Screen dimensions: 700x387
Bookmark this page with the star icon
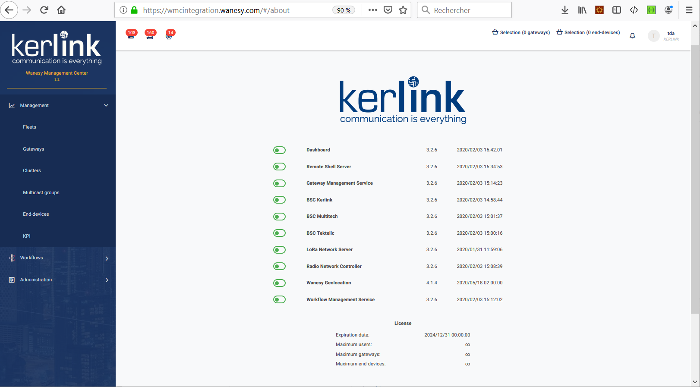(x=403, y=10)
